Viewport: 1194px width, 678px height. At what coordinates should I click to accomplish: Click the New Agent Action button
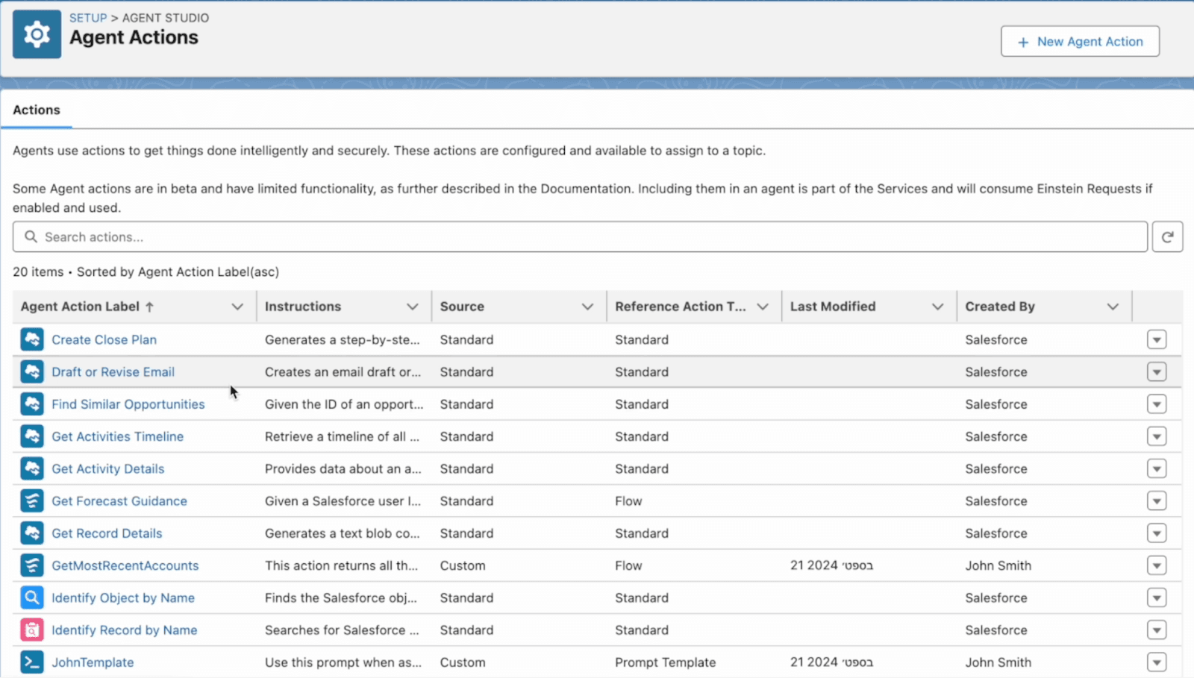tap(1080, 42)
